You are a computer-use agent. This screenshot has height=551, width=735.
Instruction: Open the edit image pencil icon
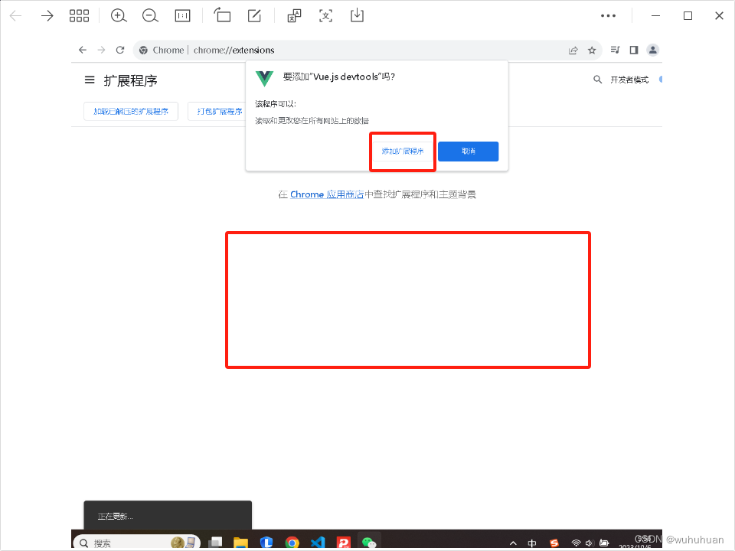pyautogui.click(x=254, y=15)
